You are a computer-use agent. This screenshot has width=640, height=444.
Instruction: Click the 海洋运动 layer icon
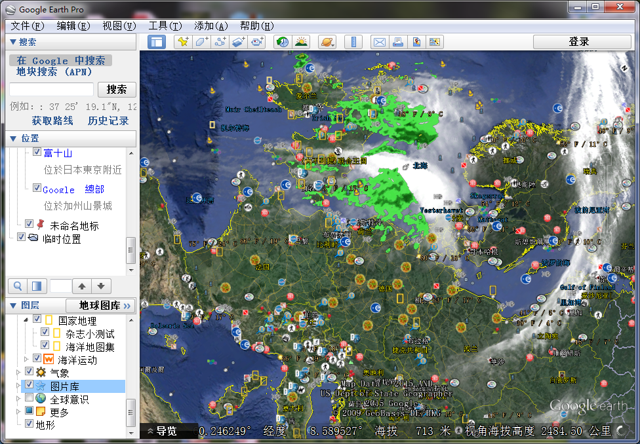coord(49,360)
